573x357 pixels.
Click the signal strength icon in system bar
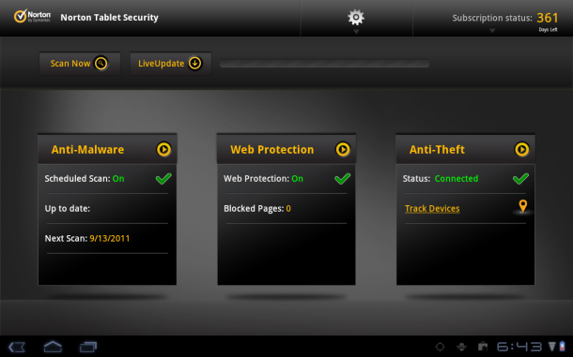pos(551,347)
